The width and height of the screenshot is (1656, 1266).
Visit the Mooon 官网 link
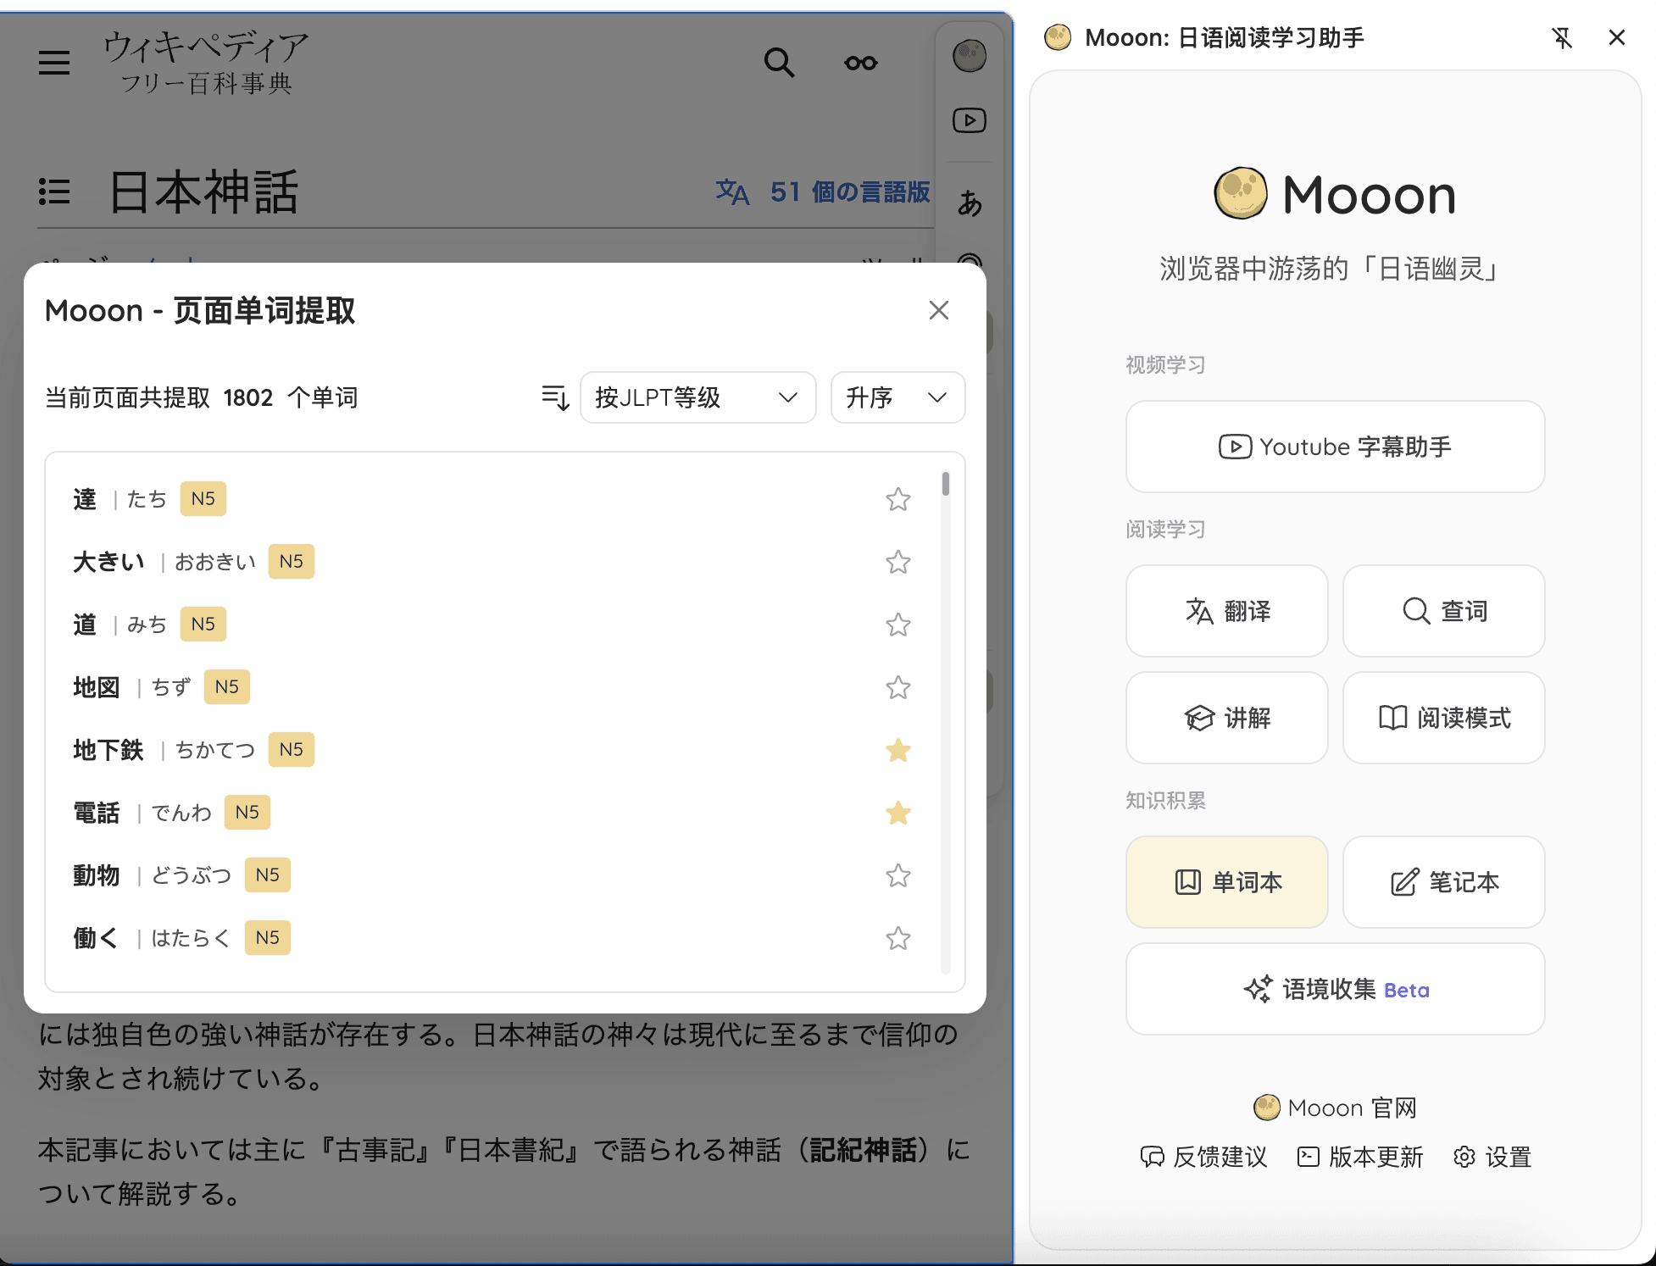point(1335,1108)
